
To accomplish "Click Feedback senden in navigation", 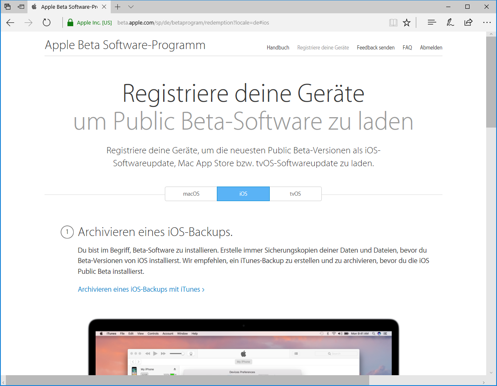I will (375, 48).
